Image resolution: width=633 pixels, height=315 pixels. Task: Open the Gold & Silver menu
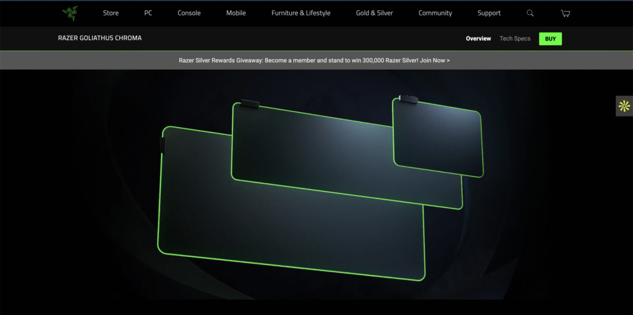click(374, 13)
